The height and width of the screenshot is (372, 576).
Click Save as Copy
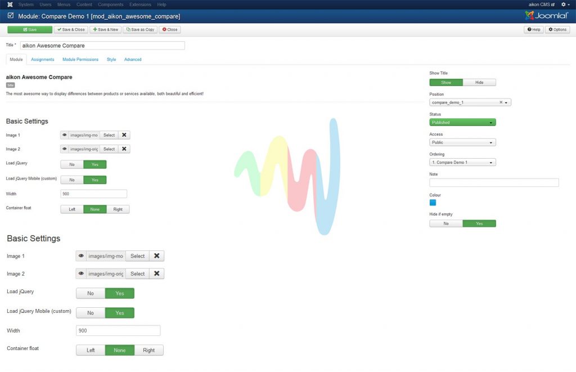[140, 29]
